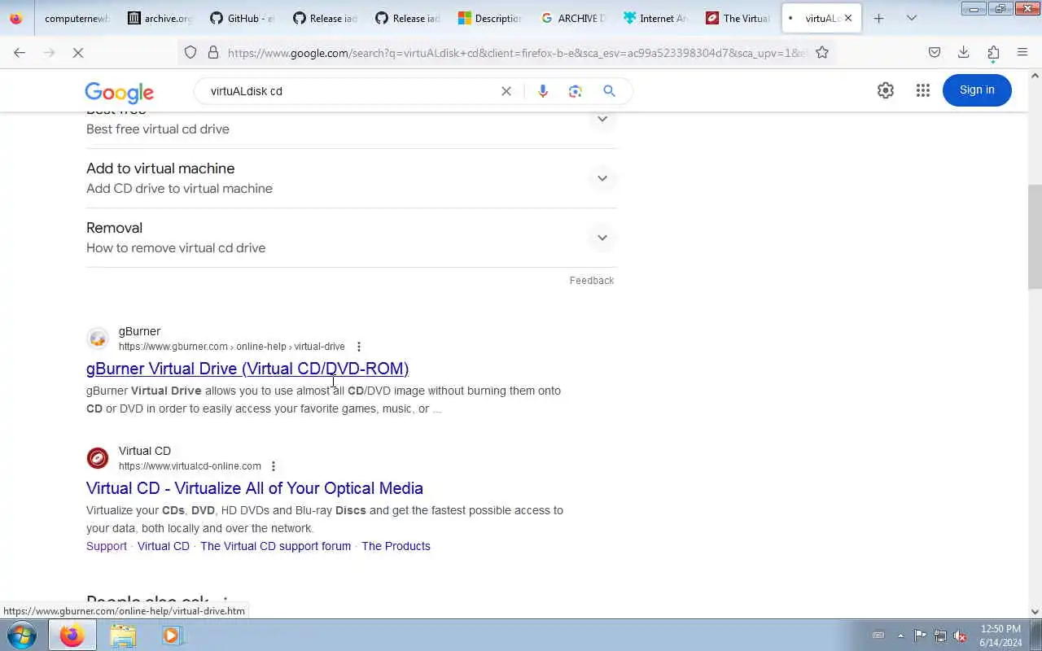This screenshot has height=651, width=1042.
Task: Open the extensions puzzle icon
Action: (993, 52)
